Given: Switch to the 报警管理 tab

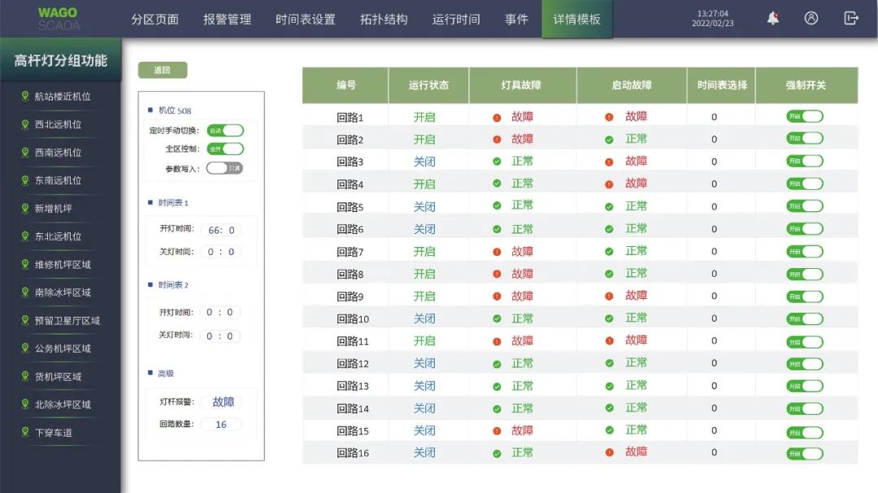Looking at the screenshot, I should click(x=227, y=19).
